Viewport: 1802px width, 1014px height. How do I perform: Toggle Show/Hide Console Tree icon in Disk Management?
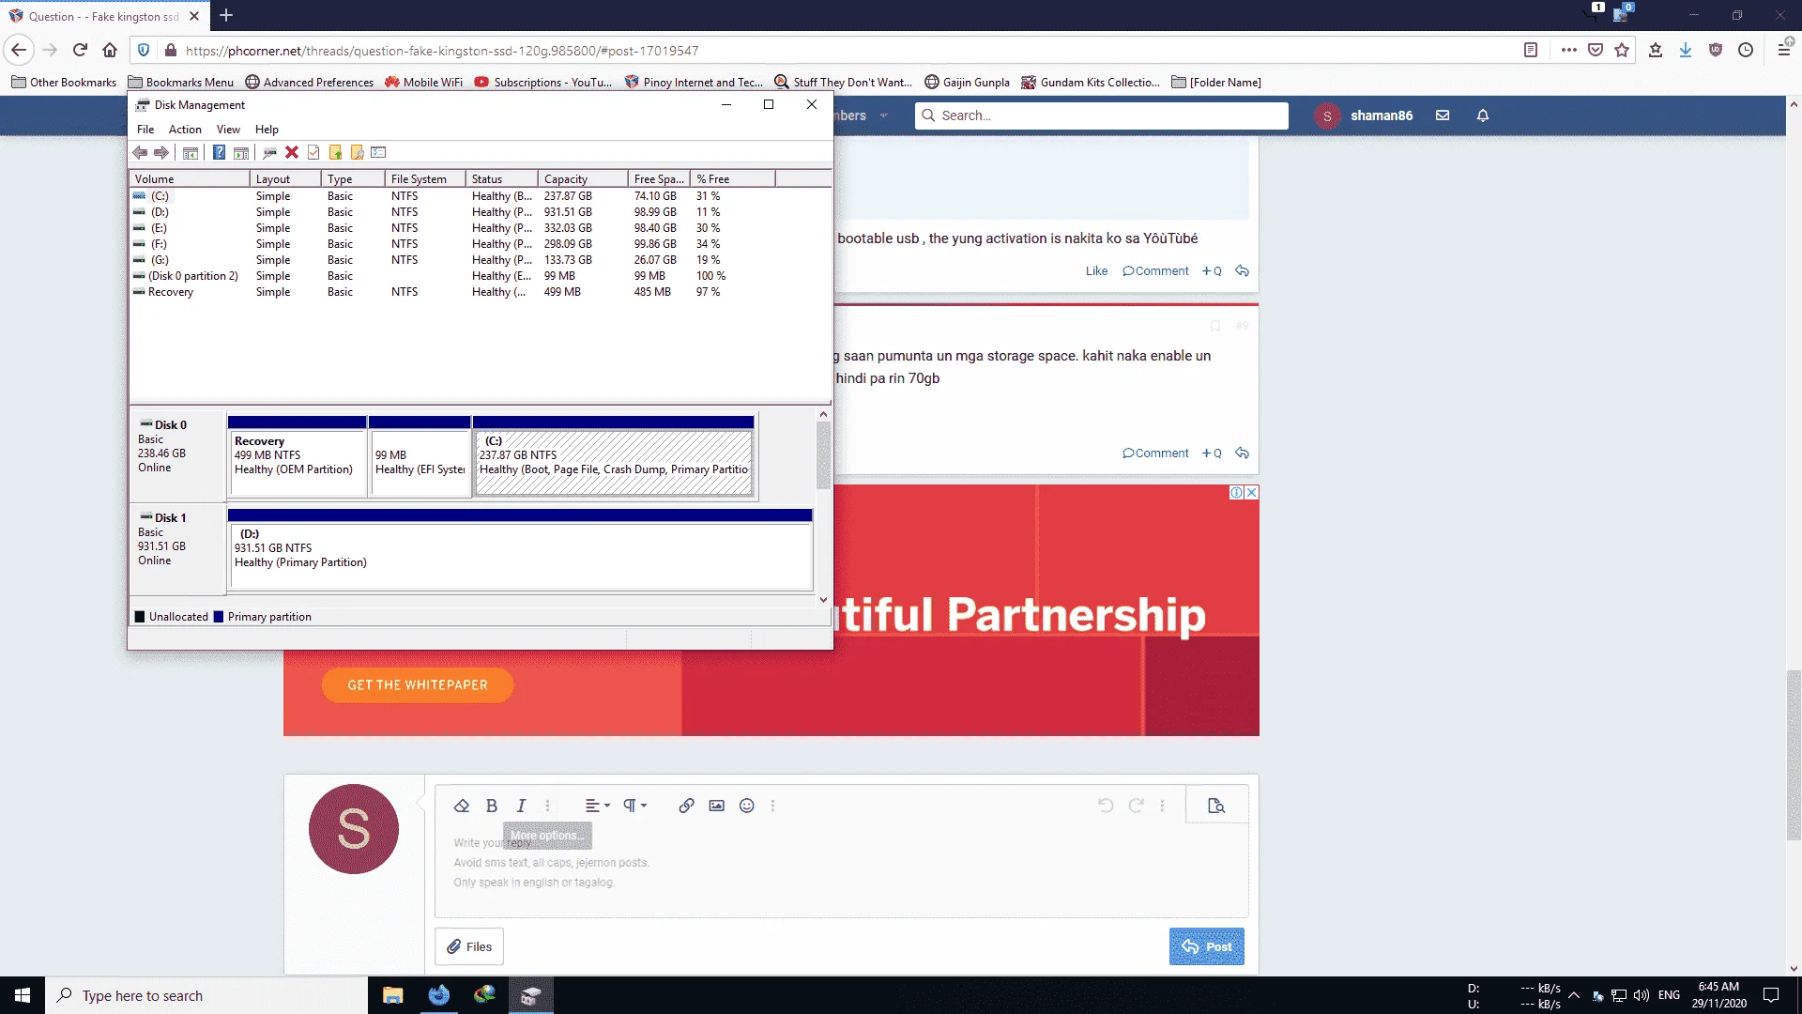click(x=191, y=153)
